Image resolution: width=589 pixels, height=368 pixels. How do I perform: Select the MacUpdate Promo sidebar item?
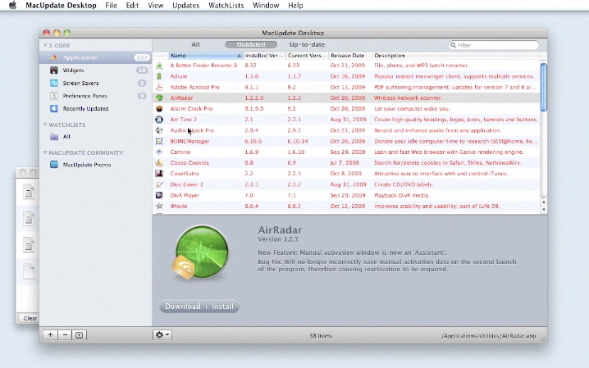[86, 165]
